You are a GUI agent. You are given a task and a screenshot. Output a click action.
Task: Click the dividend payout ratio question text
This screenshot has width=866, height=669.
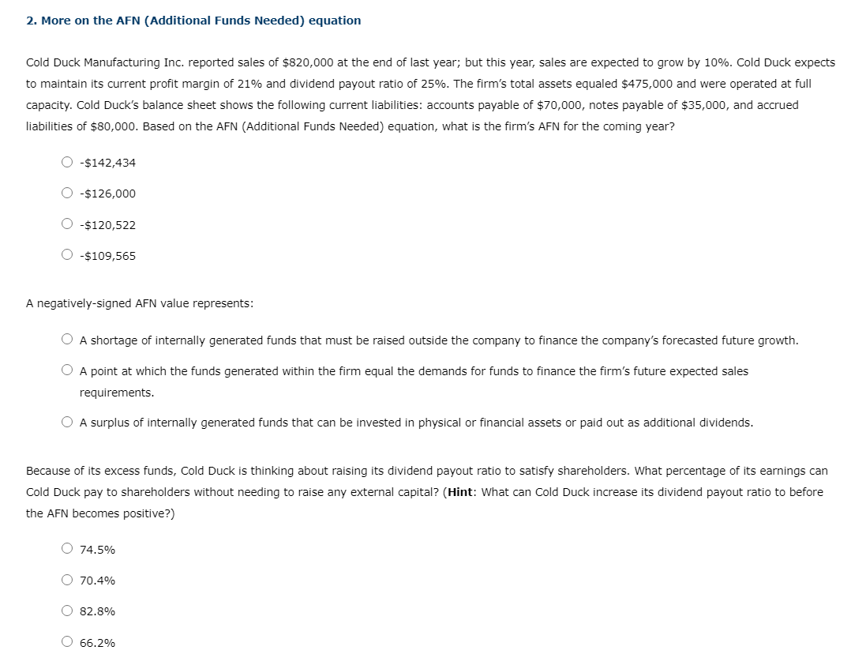(426, 491)
